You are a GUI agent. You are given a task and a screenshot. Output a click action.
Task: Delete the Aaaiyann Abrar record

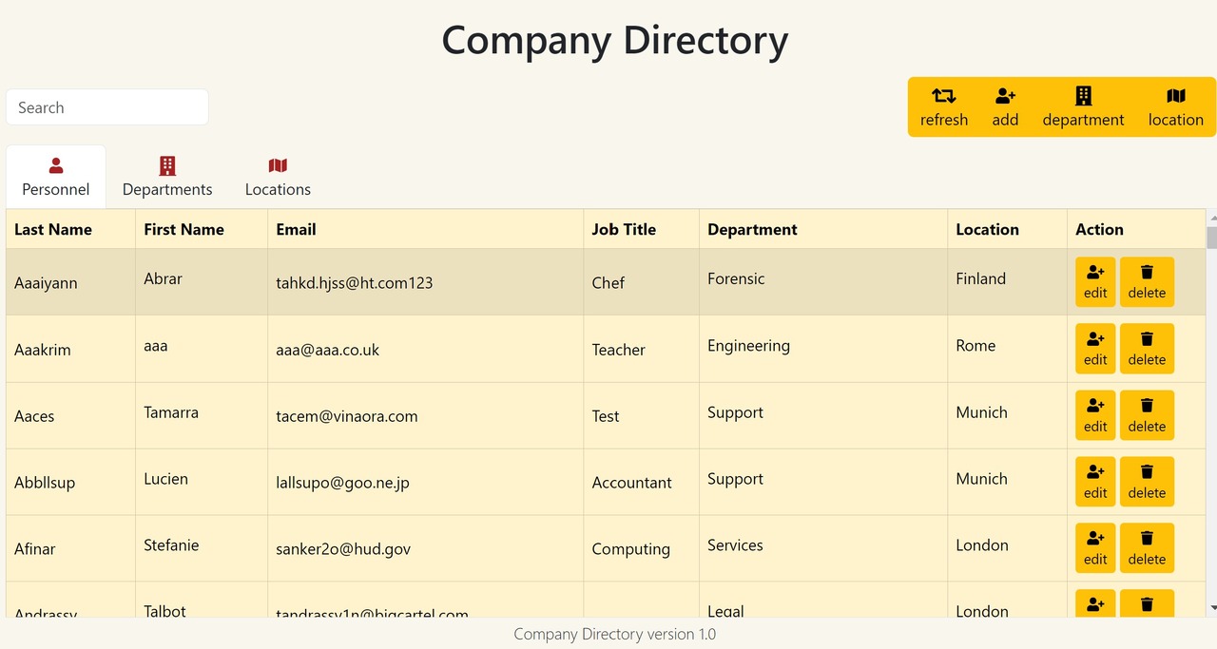(x=1147, y=282)
